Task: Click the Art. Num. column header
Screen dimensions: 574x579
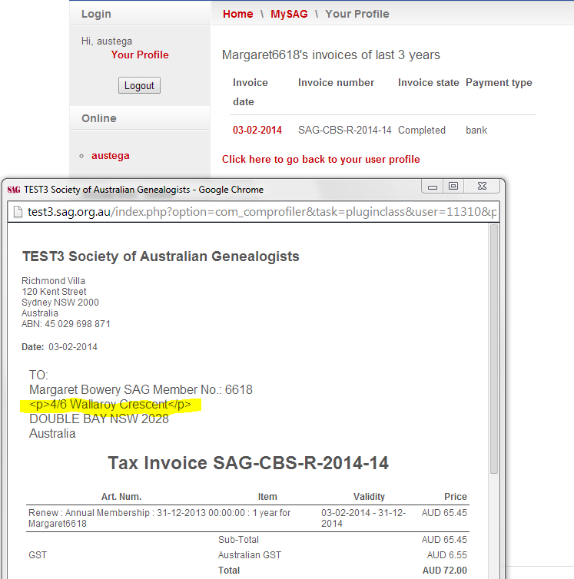Action: (121, 497)
